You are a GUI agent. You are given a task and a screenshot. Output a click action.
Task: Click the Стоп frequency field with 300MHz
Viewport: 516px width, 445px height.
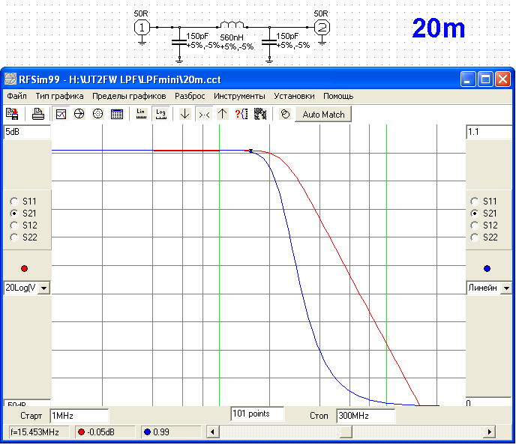pyautogui.click(x=365, y=416)
